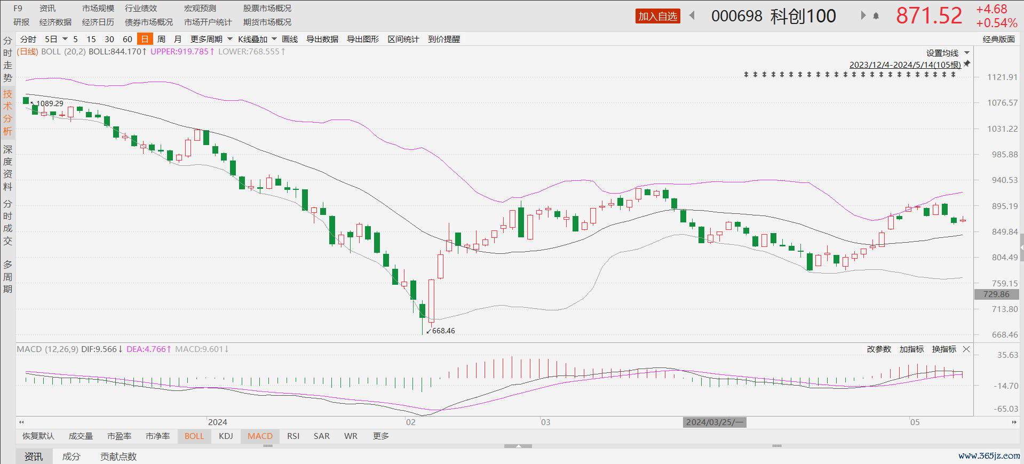Select the 周 weekly period
Screen dimensions: 1024x464
pyautogui.click(x=161, y=39)
